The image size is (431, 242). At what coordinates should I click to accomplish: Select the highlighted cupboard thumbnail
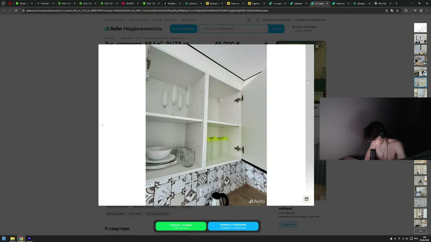[420, 82]
